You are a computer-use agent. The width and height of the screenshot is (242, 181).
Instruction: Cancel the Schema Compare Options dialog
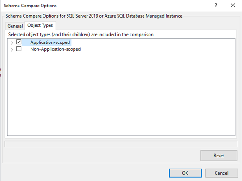pos(222,173)
